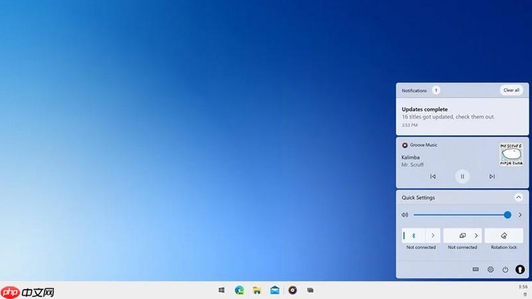Click the Quick Settings title
Screen dimensions: 532x299
coord(418,197)
